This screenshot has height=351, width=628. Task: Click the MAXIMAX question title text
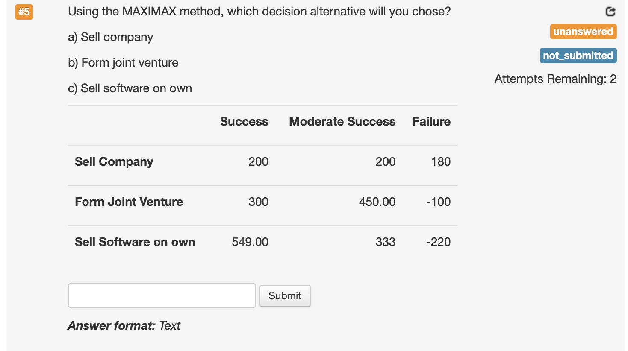coord(259,11)
